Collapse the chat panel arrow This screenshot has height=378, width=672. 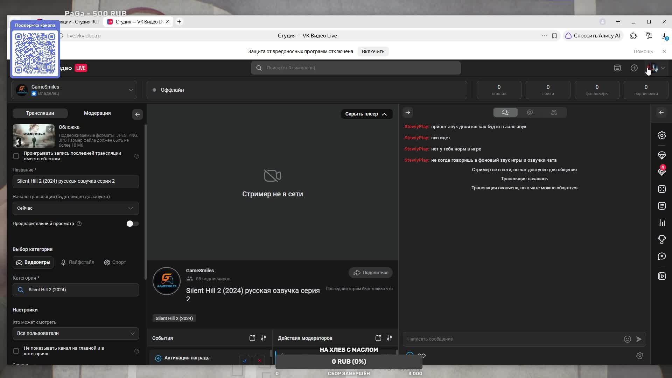[408, 112]
